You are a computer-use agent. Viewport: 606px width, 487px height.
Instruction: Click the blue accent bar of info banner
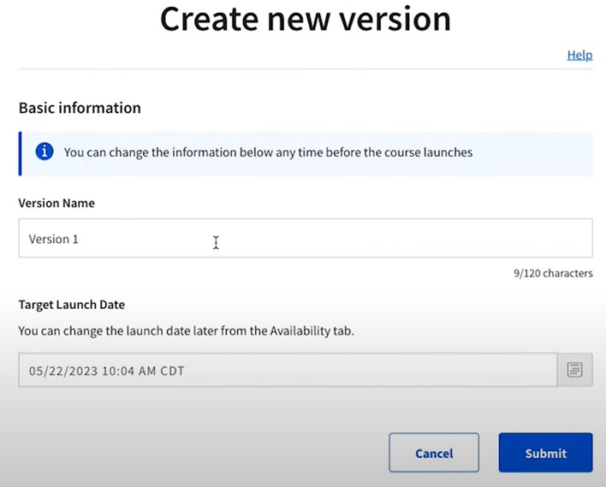click(x=21, y=153)
